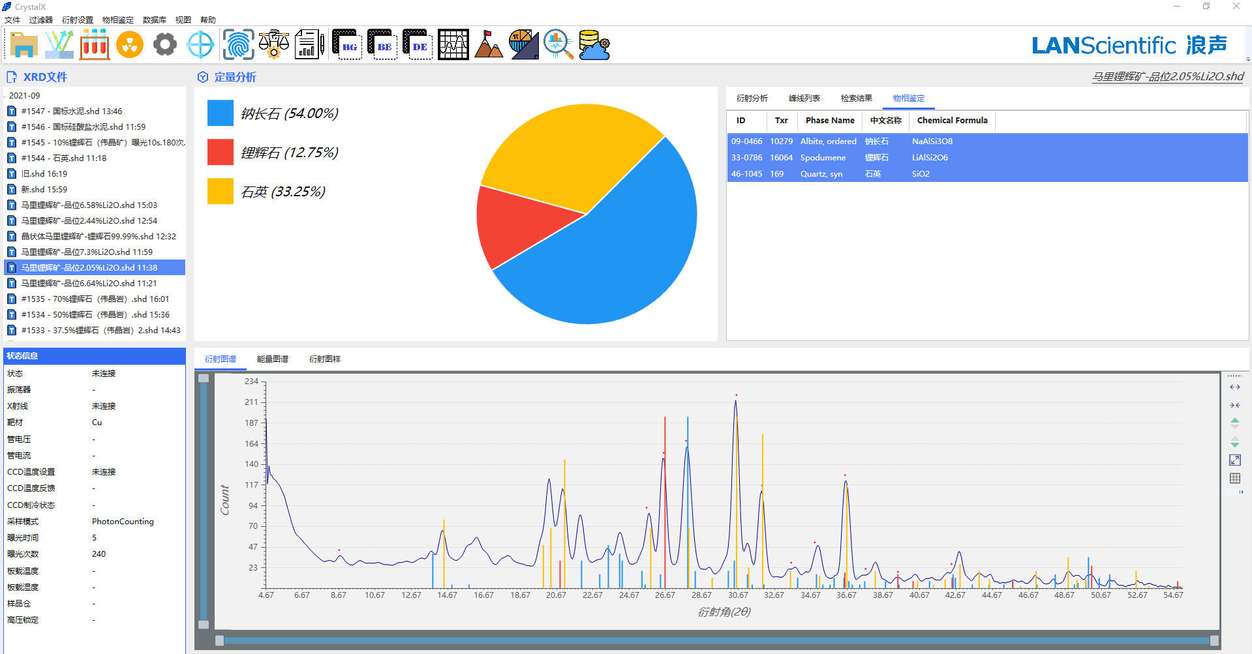Viewport: 1252px width, 654px height.
Task: Switch to the 能量图谱 tab
Action: tap(273, 359)
